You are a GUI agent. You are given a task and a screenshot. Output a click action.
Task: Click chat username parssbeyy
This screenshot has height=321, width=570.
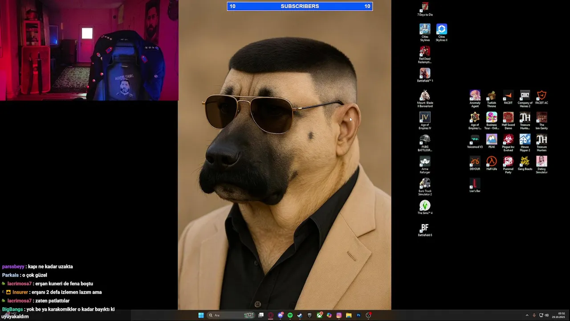point(13,267)
